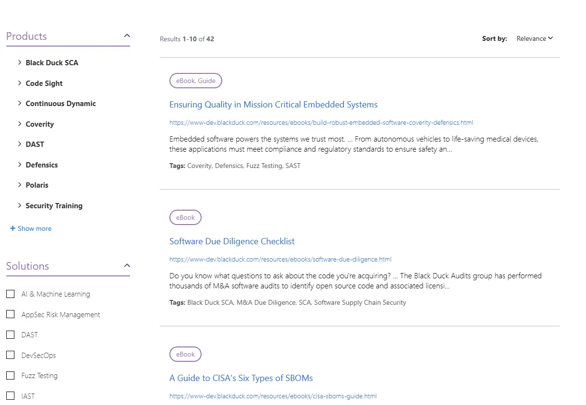Open A Guide to CISA's Six Types of SBOMs
The height and width of the screenshot is (405, 586).
click(x=241, y=378)
